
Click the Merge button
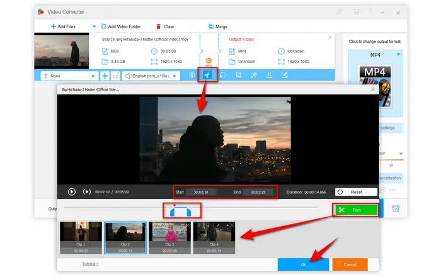[218, 26]
